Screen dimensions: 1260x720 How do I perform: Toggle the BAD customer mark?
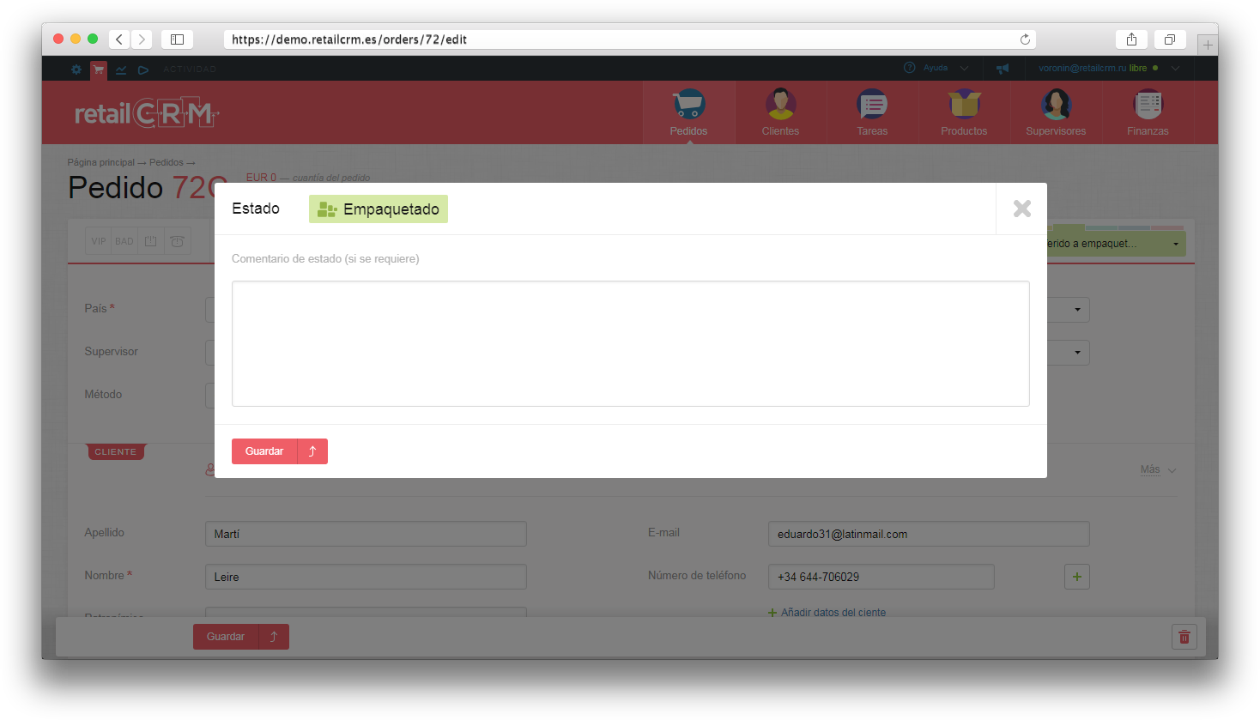(x=124, y=241)
